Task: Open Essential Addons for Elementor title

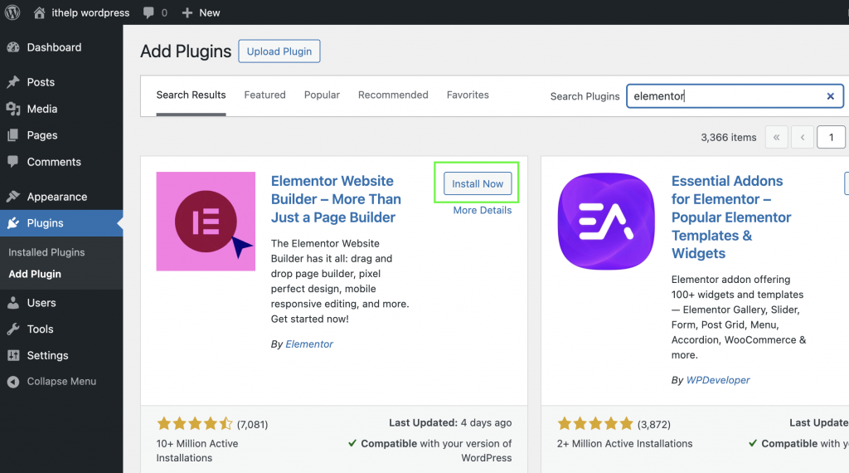Action: (x=731, y=217)
